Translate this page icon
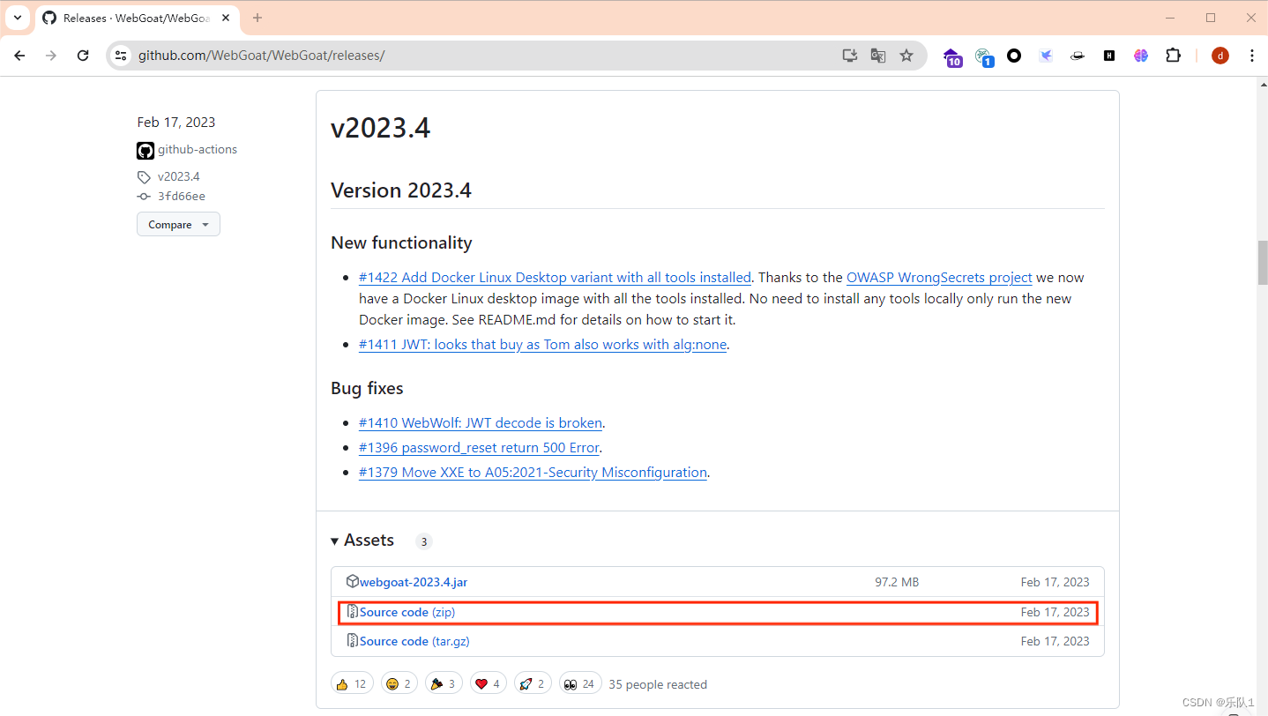 (x=877, y=56)
